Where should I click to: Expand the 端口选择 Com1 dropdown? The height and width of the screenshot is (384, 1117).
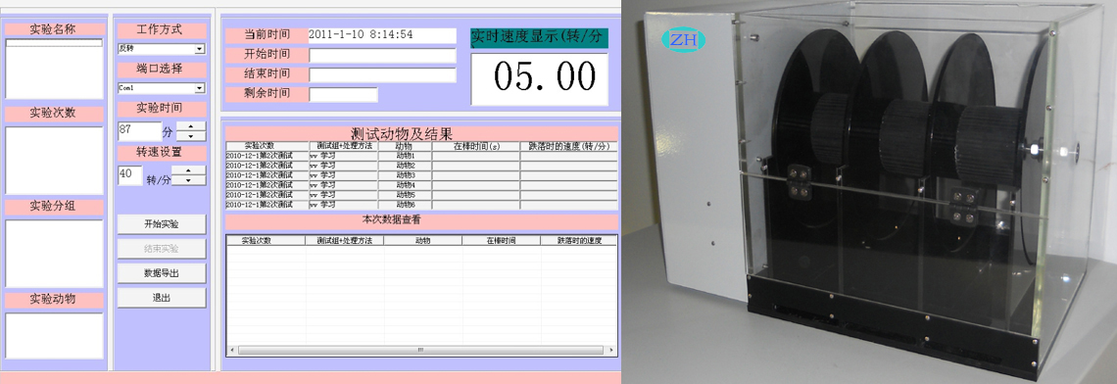pyautogui.click(x=162, y=88)
